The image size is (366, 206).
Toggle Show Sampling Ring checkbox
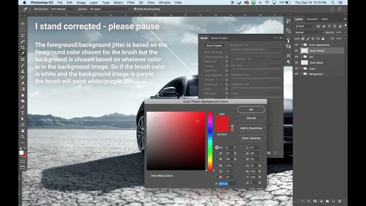[x=135, y=9]
